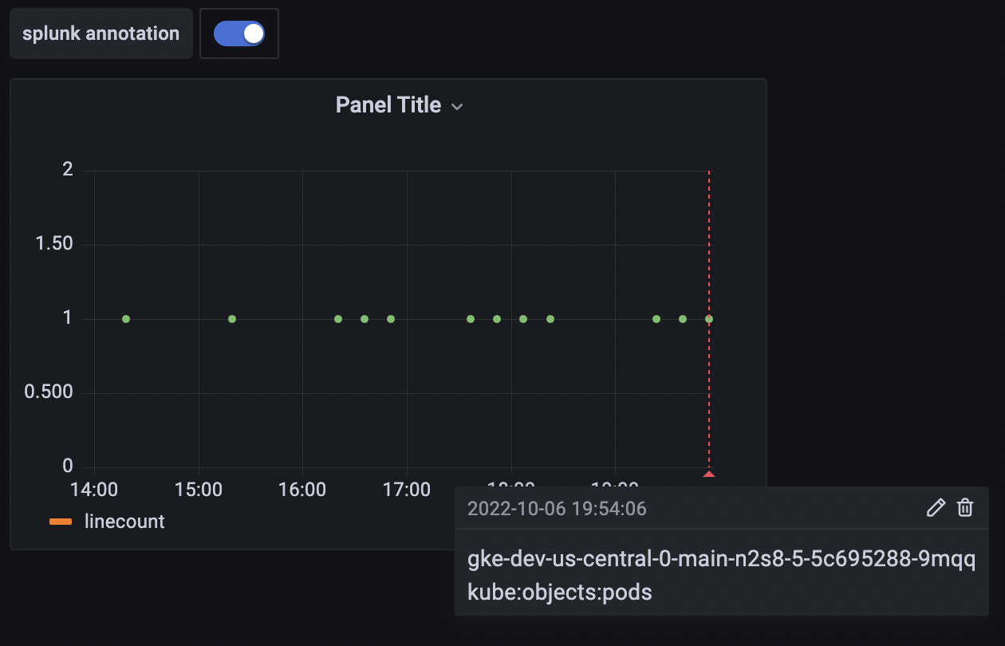The height and width of the screenshot is (646, 1005).
Task: Open the Panel Title chevron menu
Action: coord(457,107)
